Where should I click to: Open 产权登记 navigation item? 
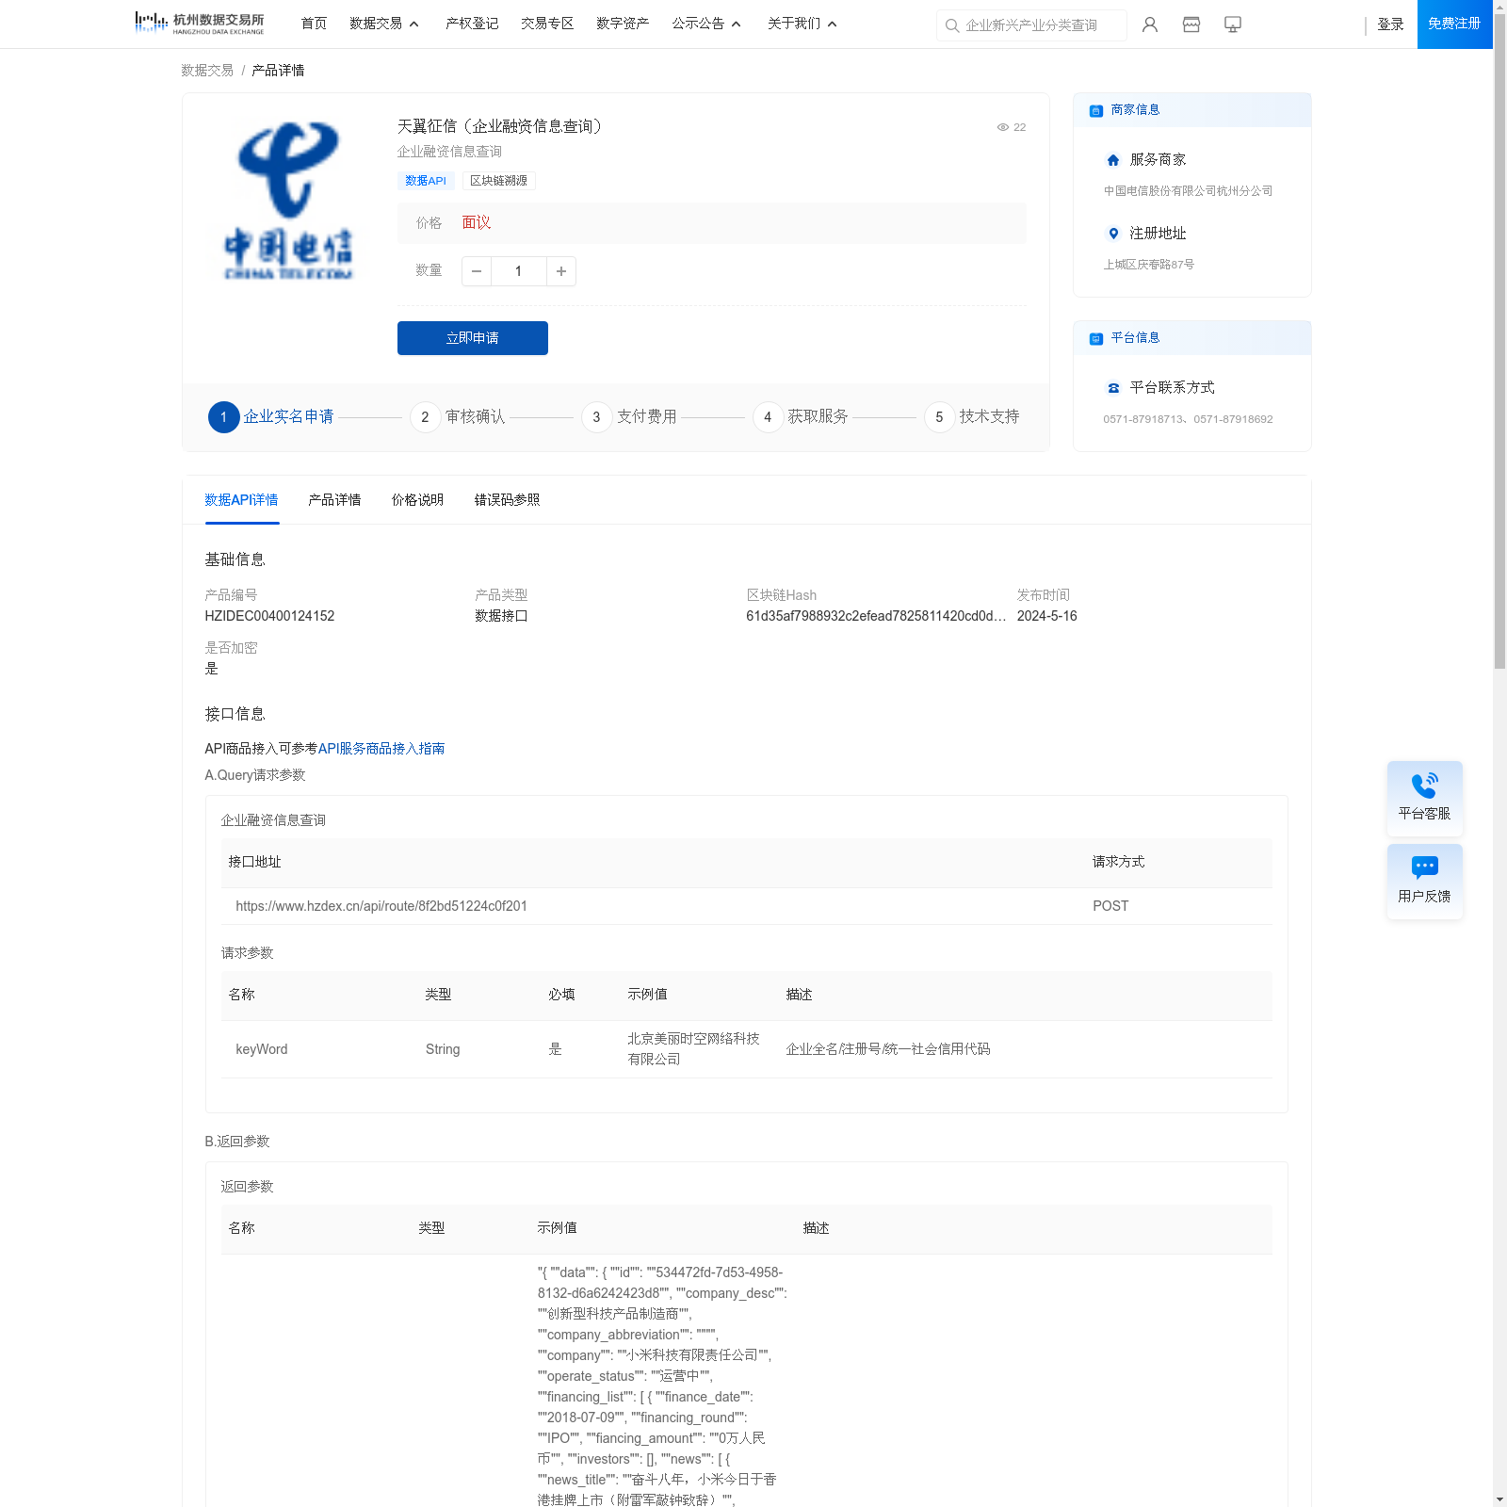click(x=472, y=24)
